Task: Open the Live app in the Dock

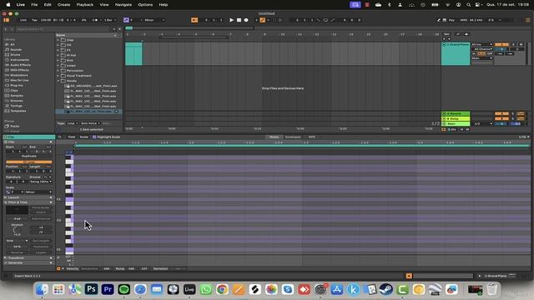Action: [189, 289]
